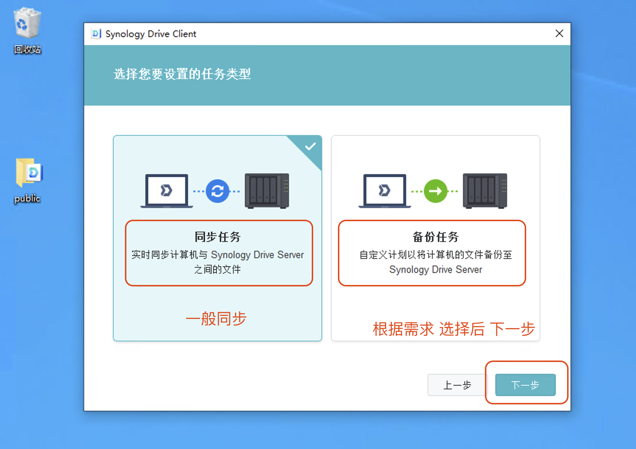Click the 上一步 previous button
This screenshot has height=449, width=636.
coord(457,385)
